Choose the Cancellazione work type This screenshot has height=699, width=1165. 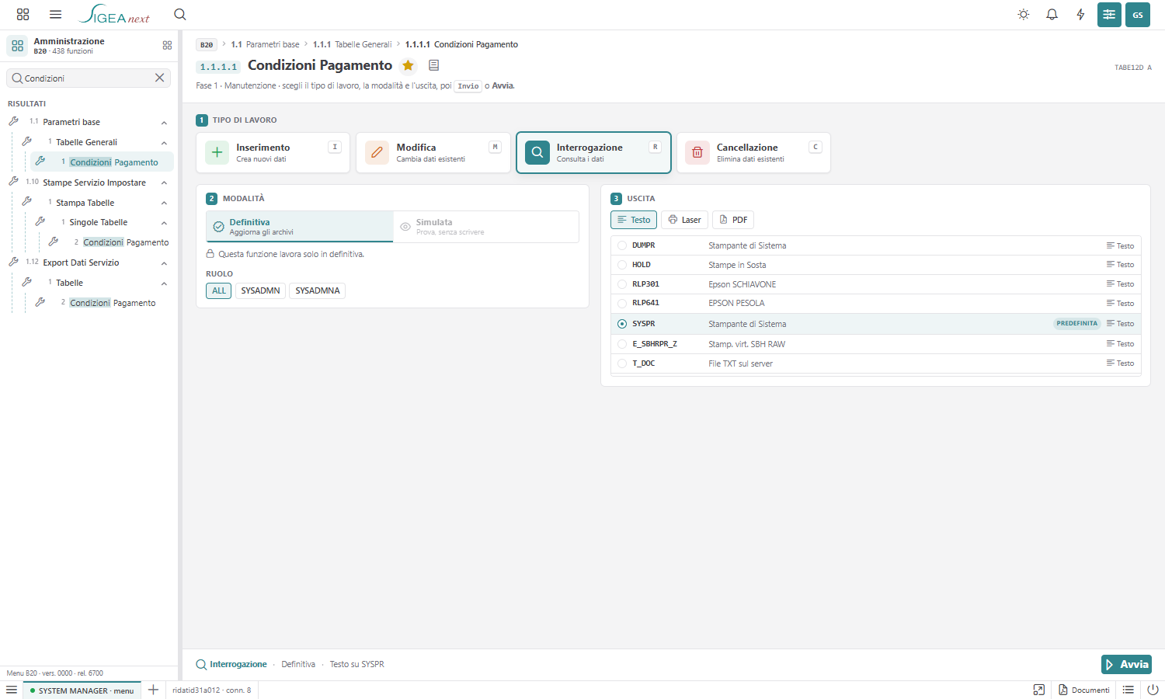coord(753,152)
